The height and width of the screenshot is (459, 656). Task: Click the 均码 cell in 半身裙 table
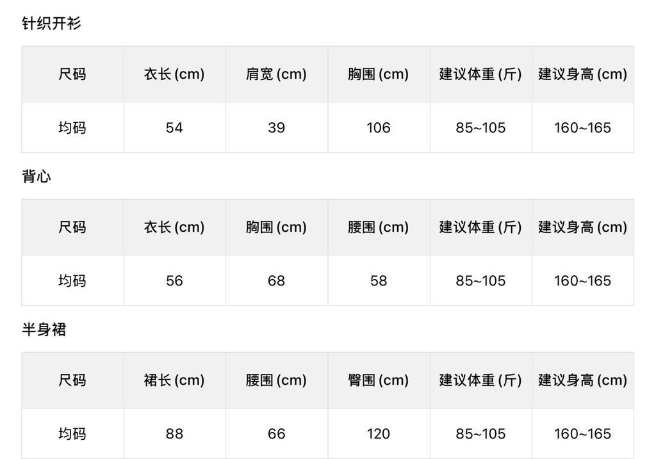coord(72,434)
